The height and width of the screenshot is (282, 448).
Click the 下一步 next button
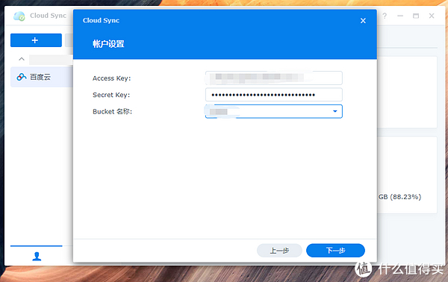tap(335, 251)
